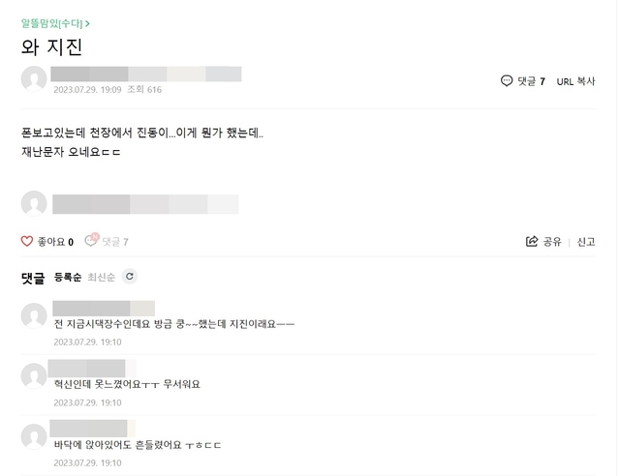Screen dimensions: 620x476
Task: Report the post via 신고
Action: coord(586,241)
